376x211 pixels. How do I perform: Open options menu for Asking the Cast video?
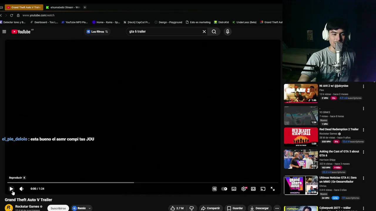(x=363, y=152)
